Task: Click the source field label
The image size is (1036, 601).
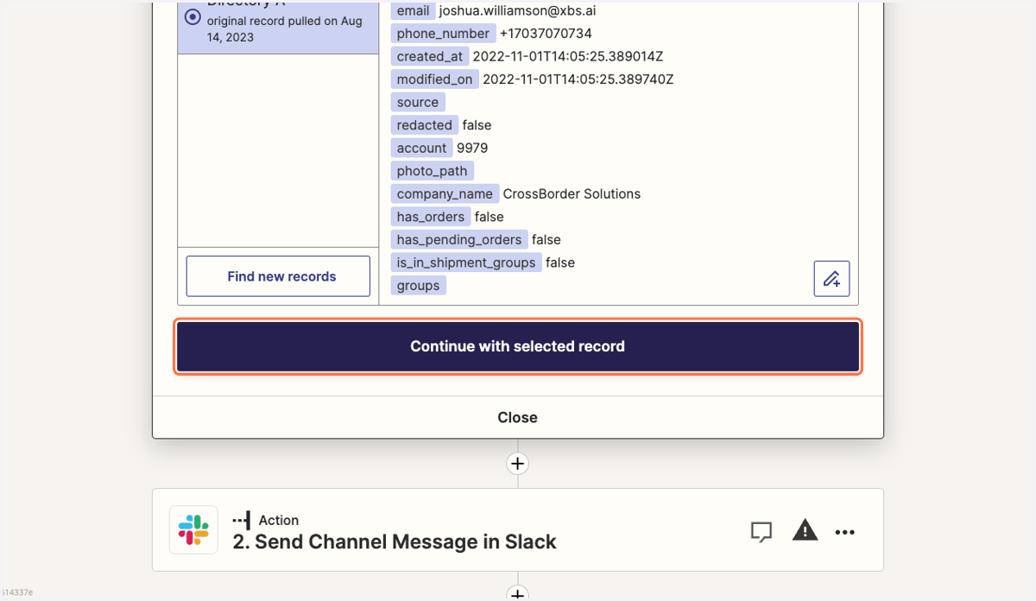Action: tap(418, 102)
